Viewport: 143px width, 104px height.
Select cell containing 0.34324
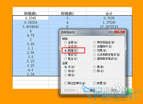pos(31,22)
